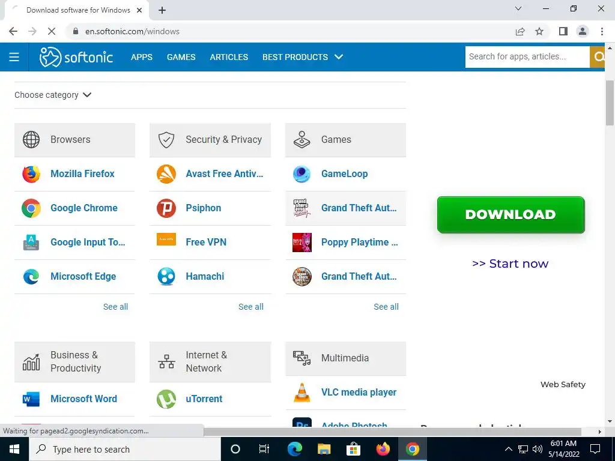
Task: Close the Download software for Windows tab
Action: pos(139,10)
